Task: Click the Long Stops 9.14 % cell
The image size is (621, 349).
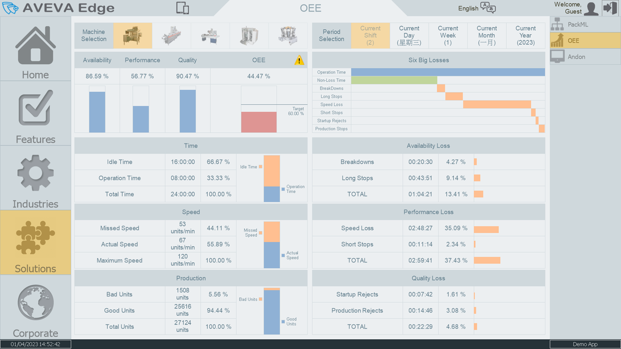Action: pyautogui.click(x=456, y=178)
